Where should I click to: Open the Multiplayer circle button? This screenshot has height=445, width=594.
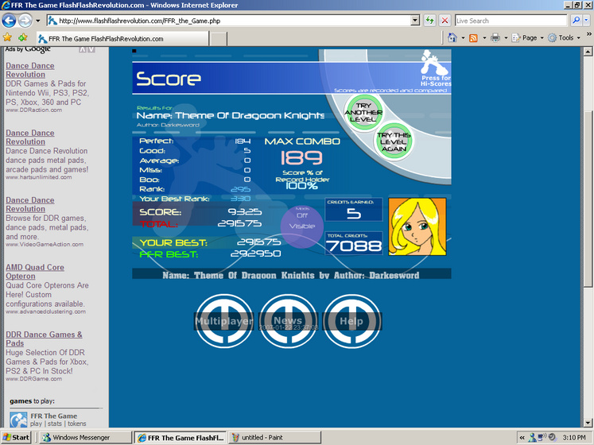point(224,321)
